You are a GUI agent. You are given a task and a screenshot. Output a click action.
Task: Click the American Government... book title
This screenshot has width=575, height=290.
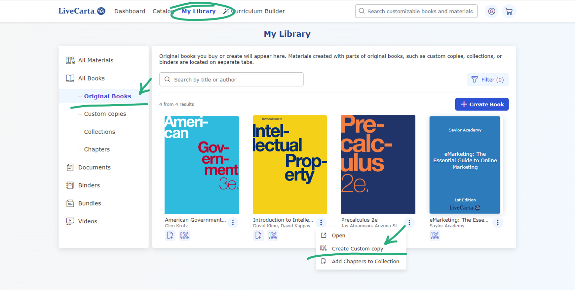pyautogui.click(x=195, y=220)
